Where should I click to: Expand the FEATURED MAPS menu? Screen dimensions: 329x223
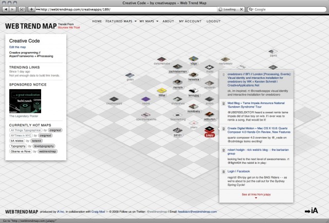coord(121,21)
